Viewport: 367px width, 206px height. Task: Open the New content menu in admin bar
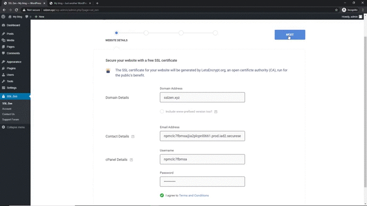click(x=39, y=16)
